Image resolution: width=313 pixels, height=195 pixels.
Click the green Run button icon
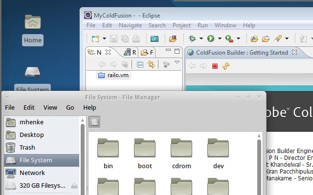pyautogui.click(x=211, y=39)
